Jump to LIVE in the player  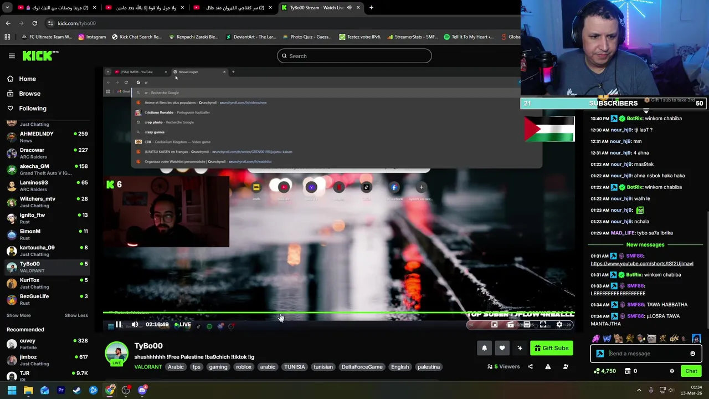(183, 325)
